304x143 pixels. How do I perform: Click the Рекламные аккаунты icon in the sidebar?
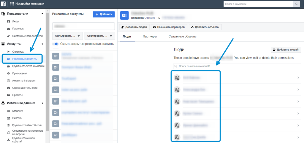[8, 59]
